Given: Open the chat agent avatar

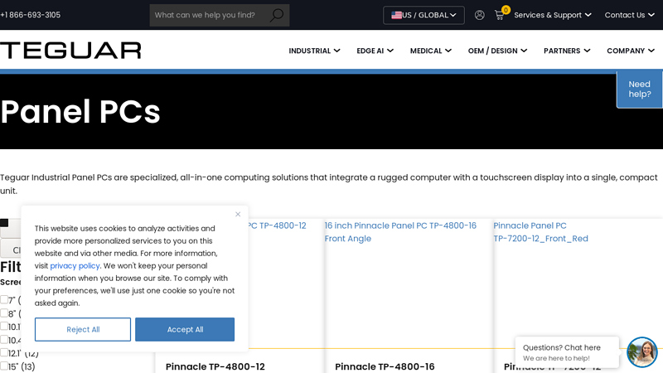Looking at the screenshot, I should 641,352.
